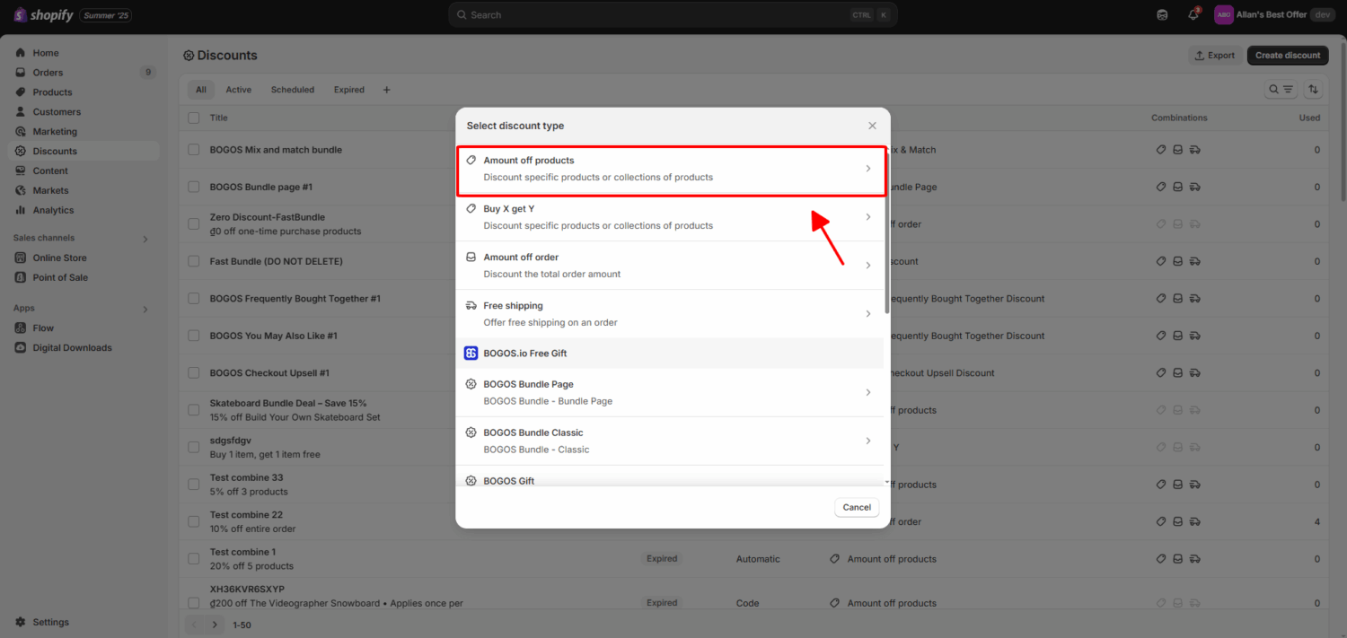Viewport: 1347px width, 638px height.
Task: Check BOGOS Checkout Upsell #1 row
Action: click(x=194, y=373)
